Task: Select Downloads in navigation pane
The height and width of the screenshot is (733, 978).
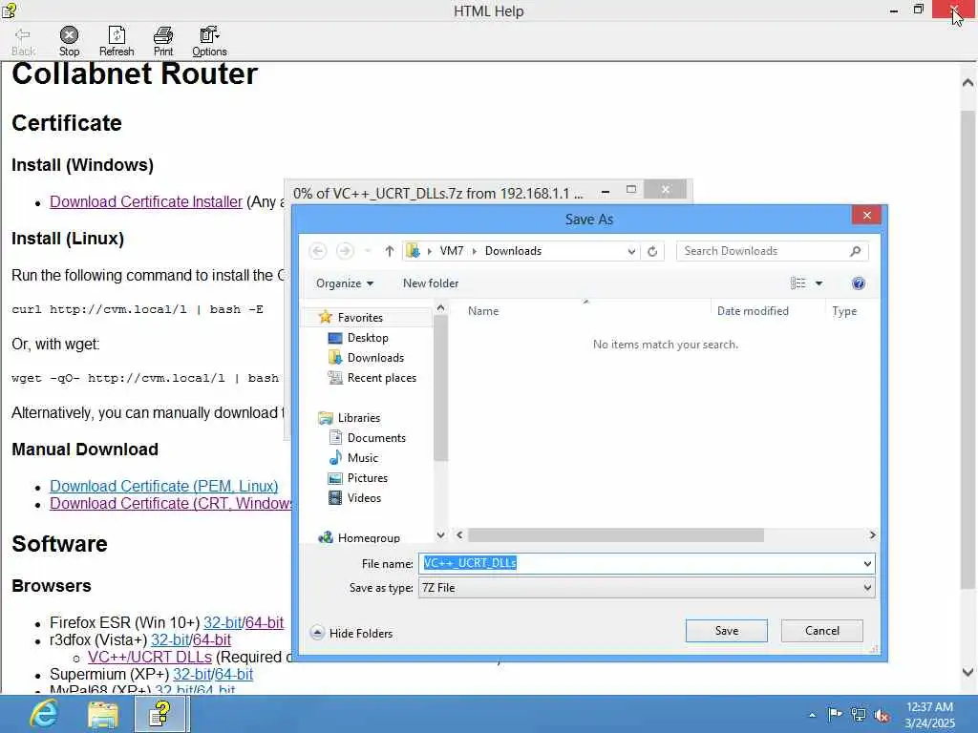Action: point(375,358)
